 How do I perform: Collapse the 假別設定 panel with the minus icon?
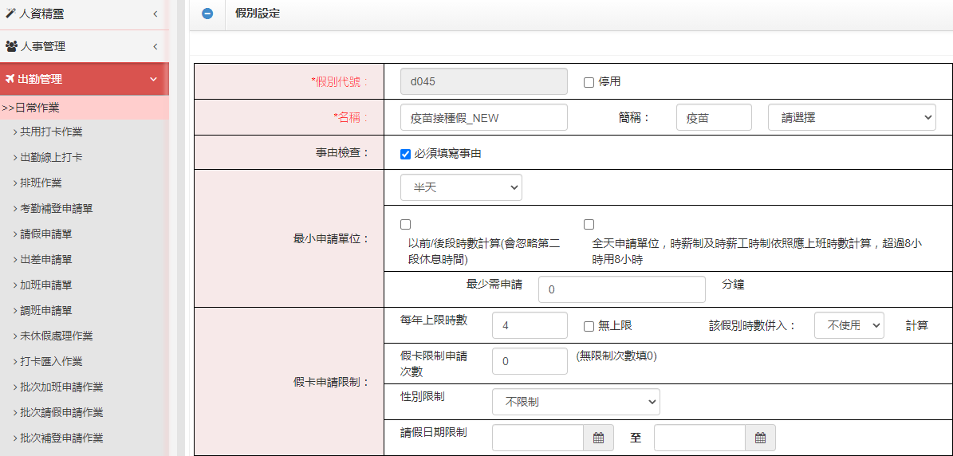click(x=207, y=14)
